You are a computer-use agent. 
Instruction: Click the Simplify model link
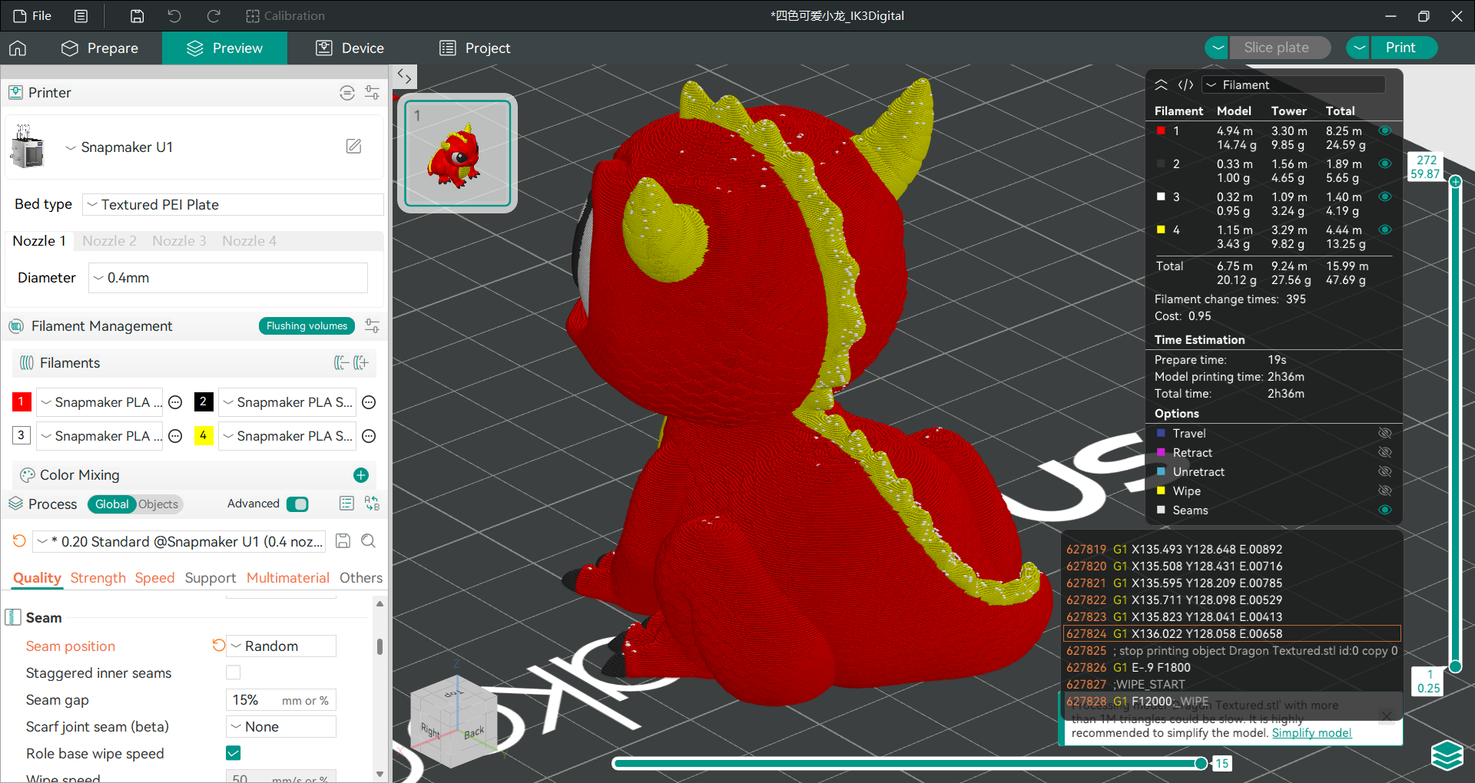(x=1311, y=733)
